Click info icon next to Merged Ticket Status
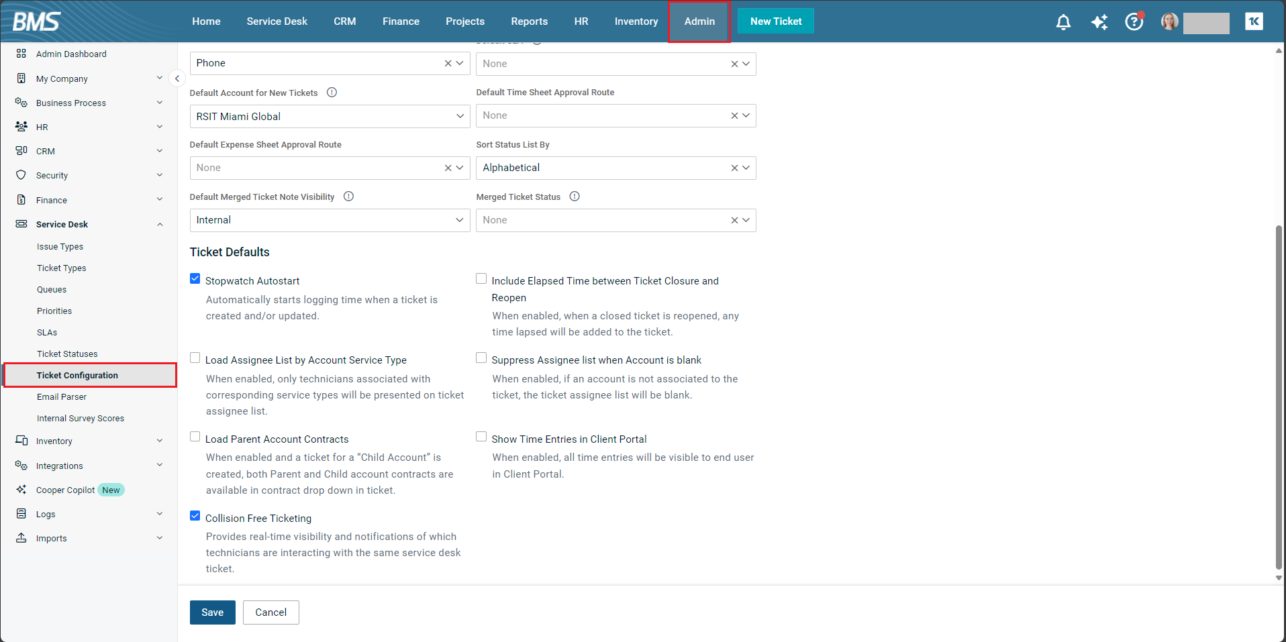The height and width of the screenshot is (642, 1286). [x=575, y=197]
